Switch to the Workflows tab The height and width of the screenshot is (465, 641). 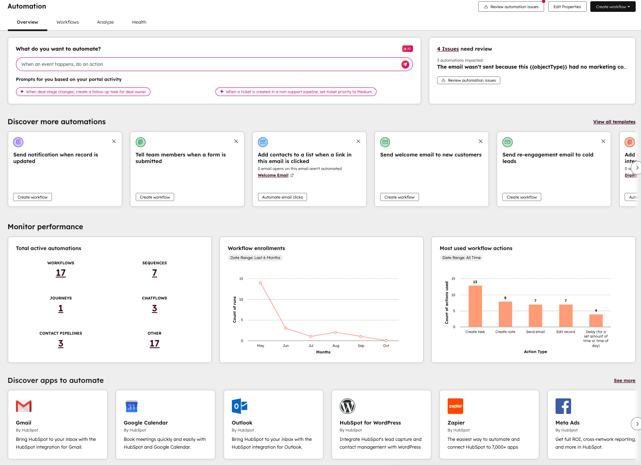(67, 22)
